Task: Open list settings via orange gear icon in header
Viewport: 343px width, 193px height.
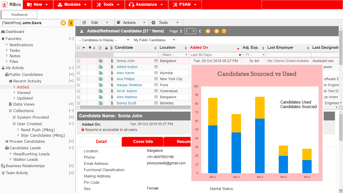Action: (216, 31)
